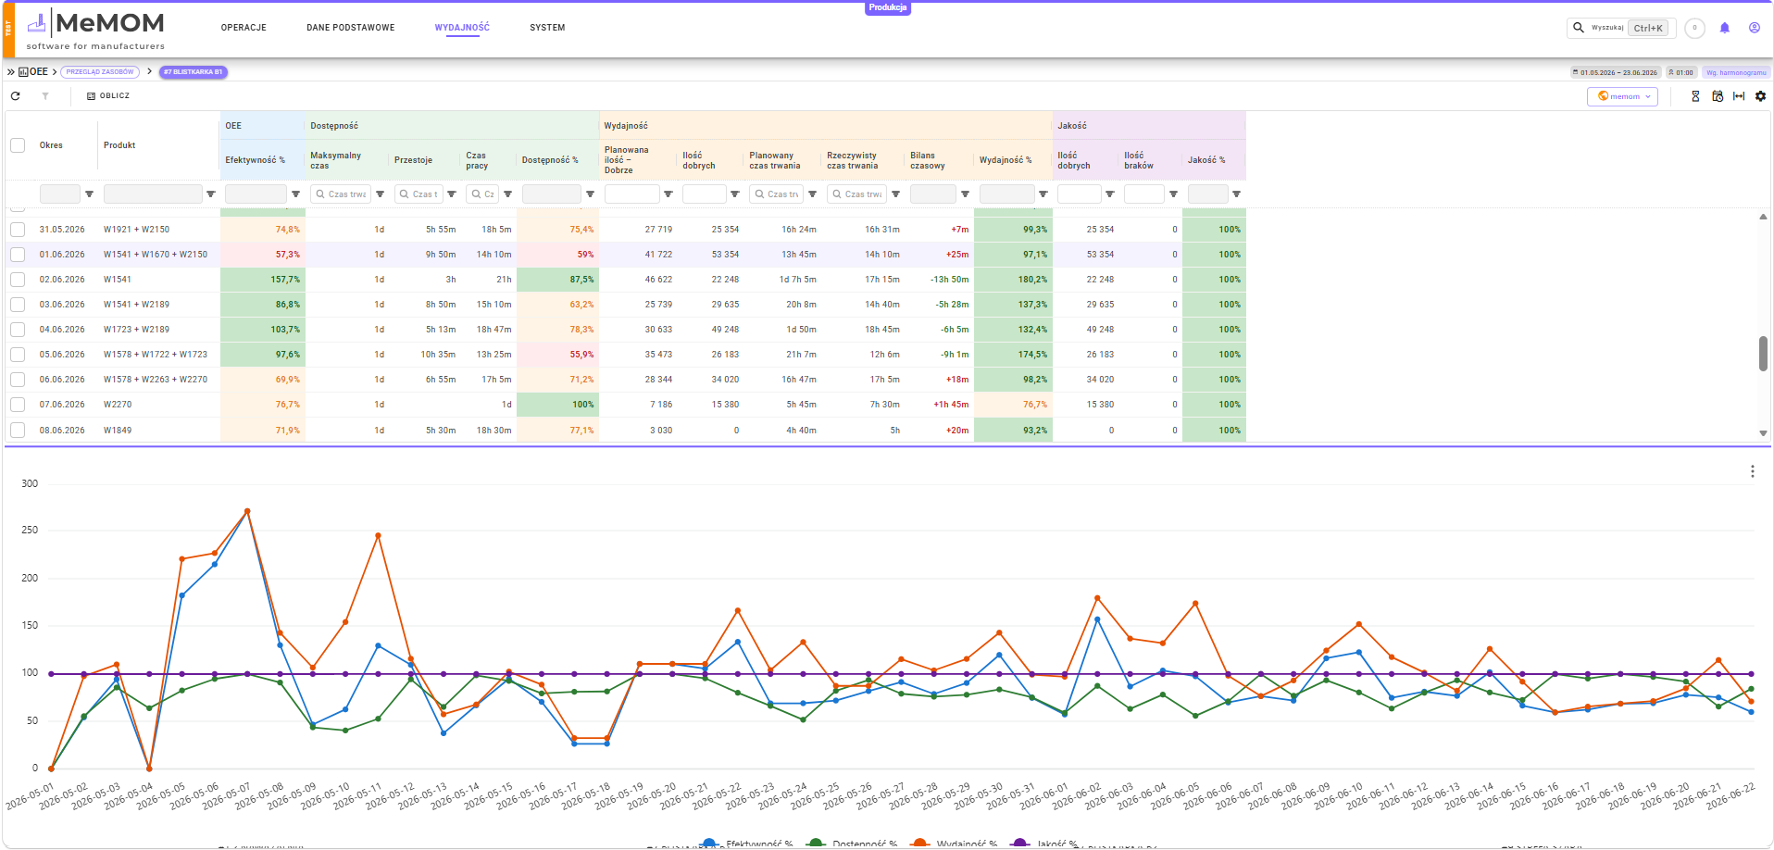Click the funnel filter icon near refresh
1774x850 pixels.
(x=44, y=96)
